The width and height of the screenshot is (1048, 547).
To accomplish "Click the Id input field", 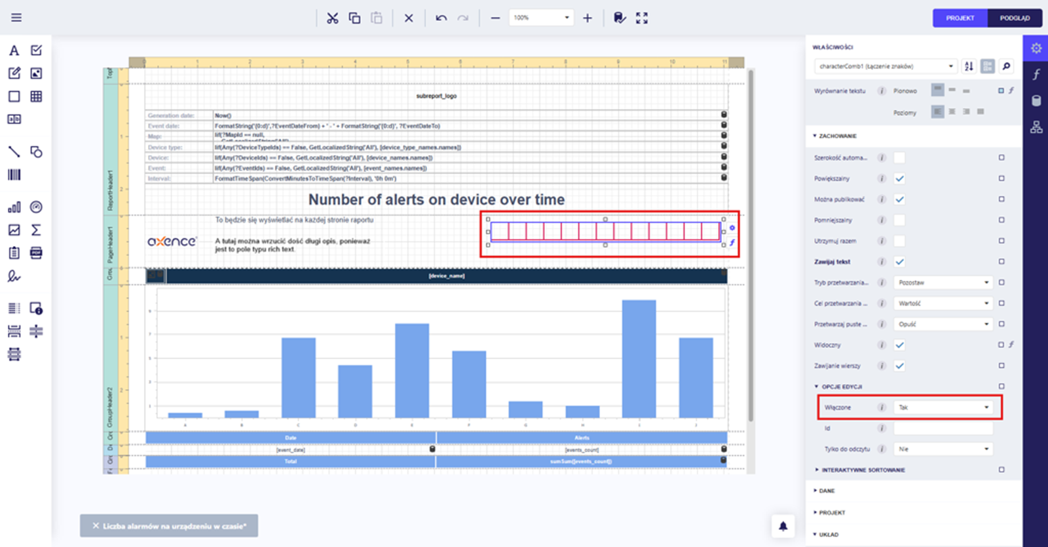I will point(943,429).
